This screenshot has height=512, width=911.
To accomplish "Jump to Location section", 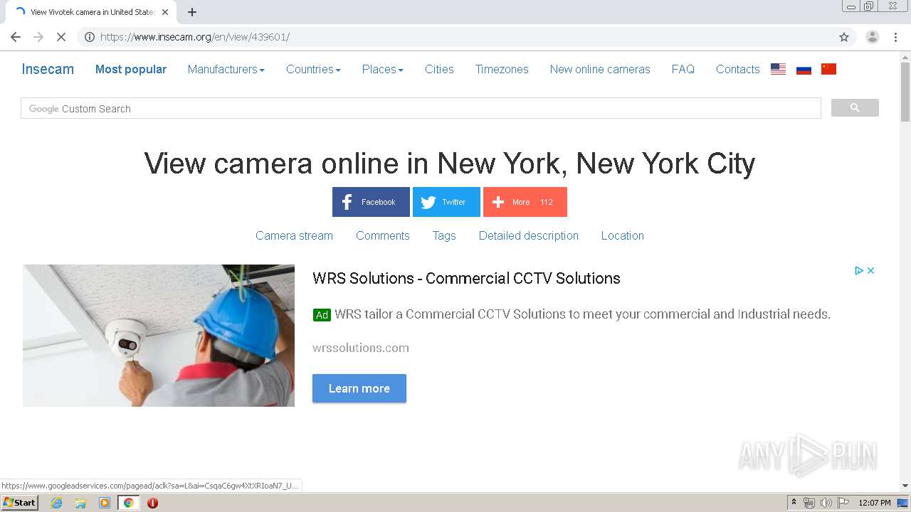I will point(622,235).
